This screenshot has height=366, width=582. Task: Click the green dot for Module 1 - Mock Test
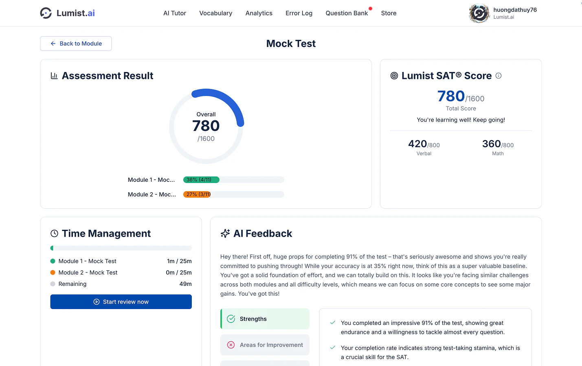[53, 261]
